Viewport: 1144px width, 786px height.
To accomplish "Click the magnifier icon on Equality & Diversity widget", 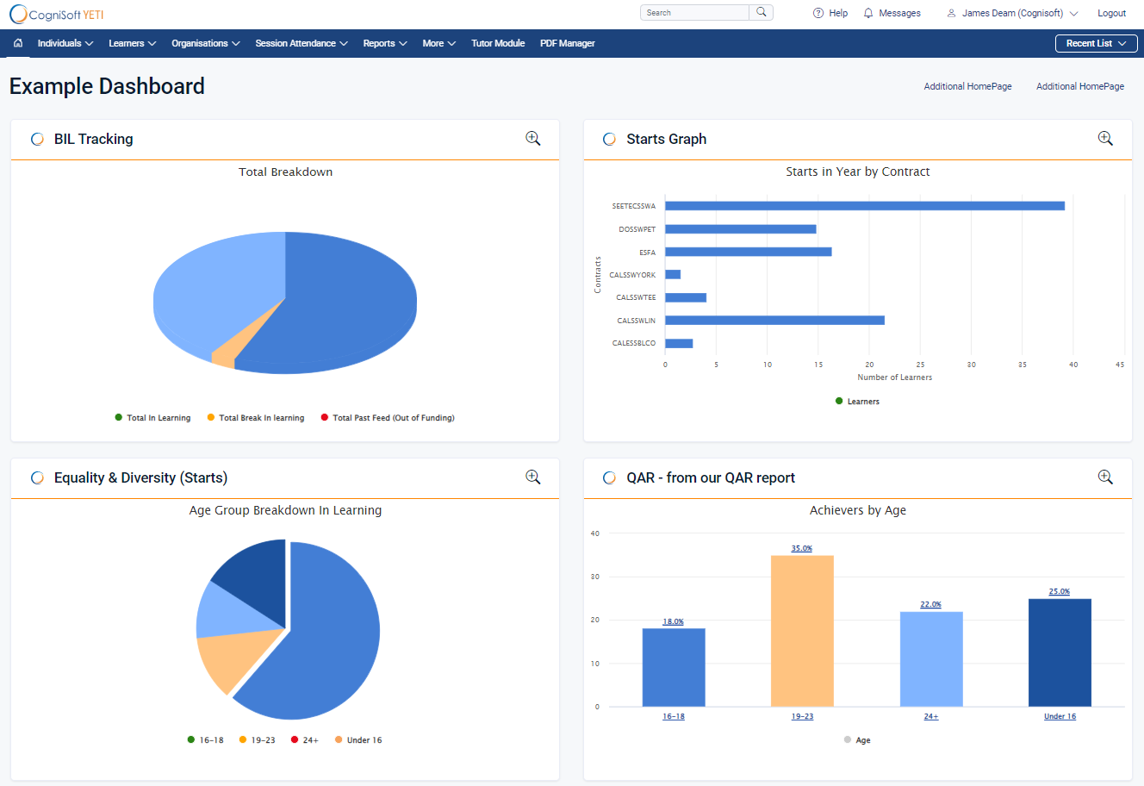I will pyautogui.click(x=532, y=477).
